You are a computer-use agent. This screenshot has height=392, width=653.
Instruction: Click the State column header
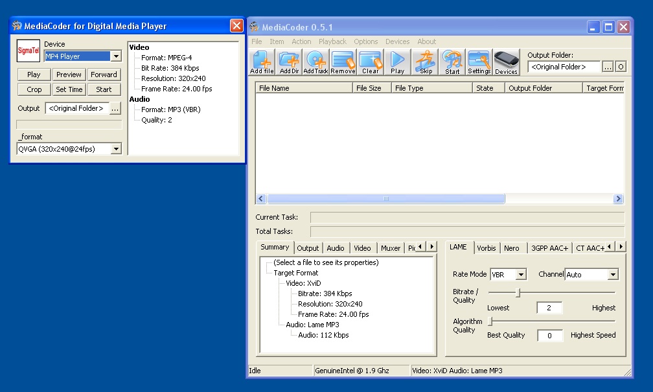click(489, 88)
